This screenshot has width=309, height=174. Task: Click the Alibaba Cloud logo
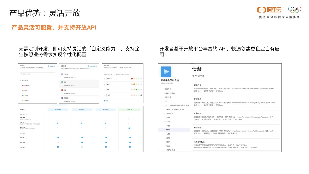coord(269,10)
